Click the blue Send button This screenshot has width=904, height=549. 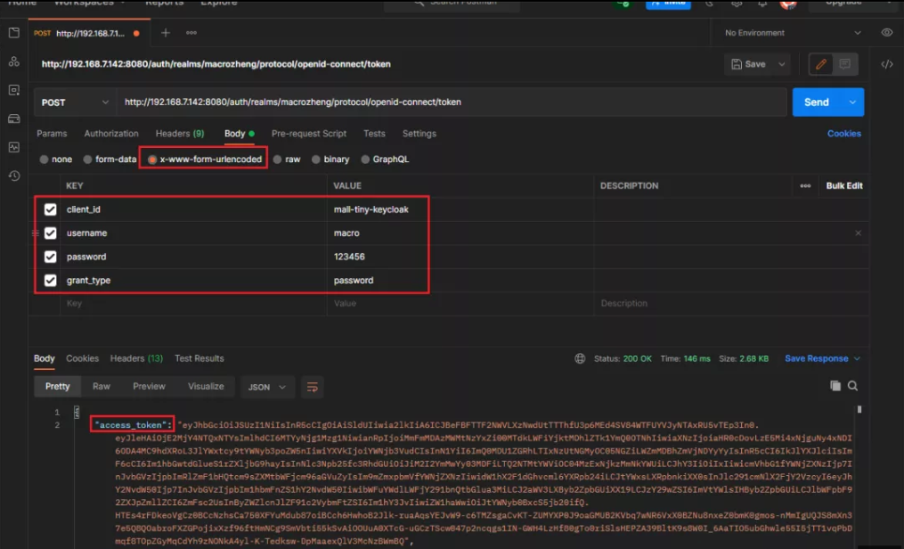click(x=816, y=102)
